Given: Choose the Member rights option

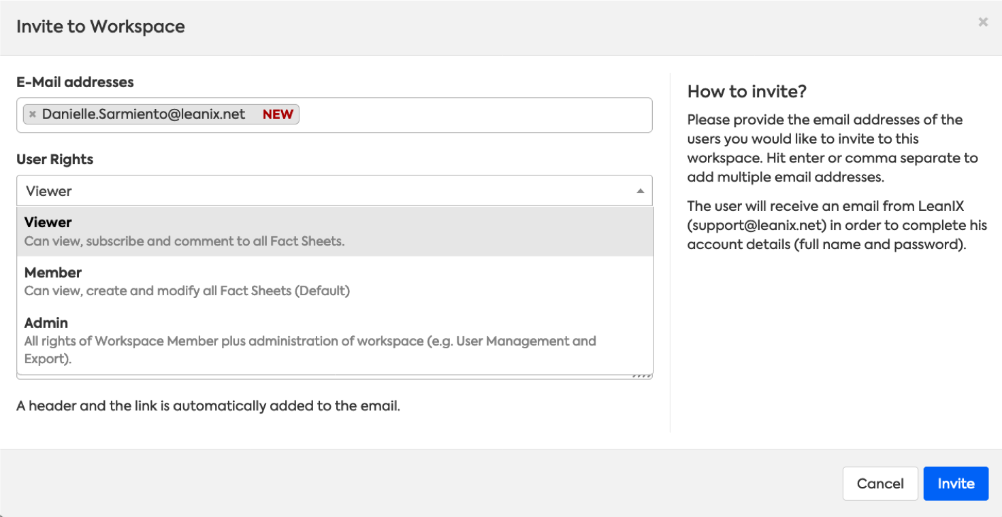Looking at the screenshot, I should (335, 282).
